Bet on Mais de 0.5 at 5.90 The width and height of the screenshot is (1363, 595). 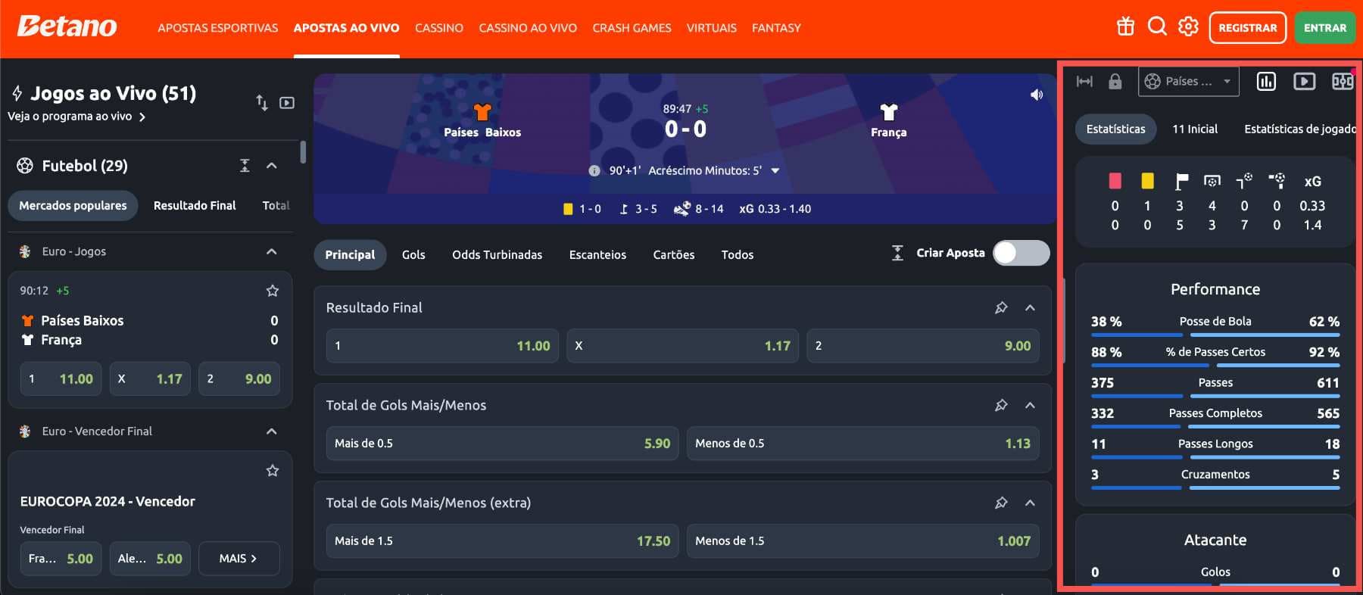click(x=503, y=444)
